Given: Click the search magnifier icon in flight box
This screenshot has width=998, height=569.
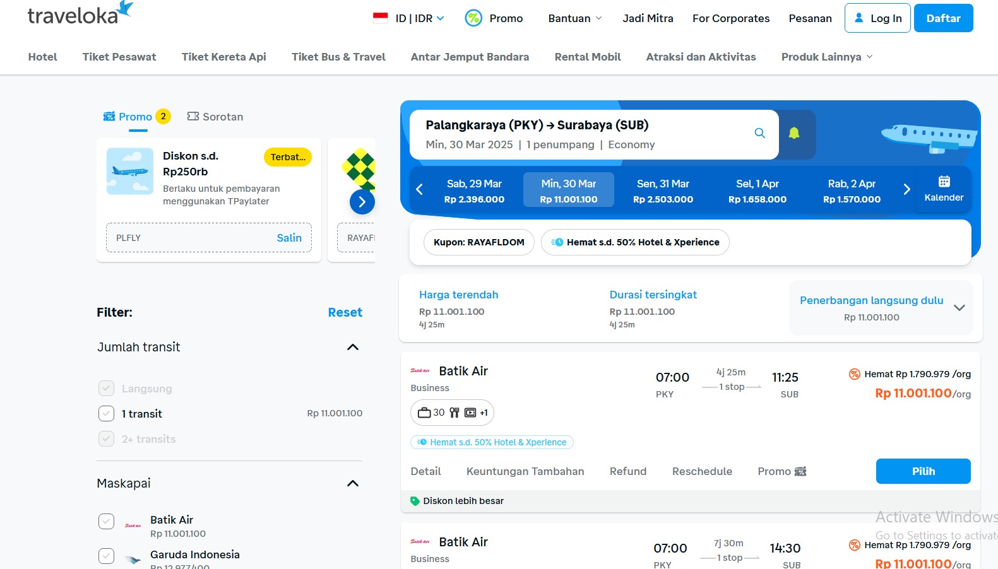Looking at the screenshot, I should (759, 133).
